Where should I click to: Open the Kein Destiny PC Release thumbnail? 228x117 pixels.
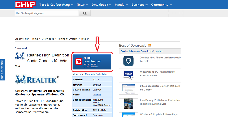click(129, 103)
